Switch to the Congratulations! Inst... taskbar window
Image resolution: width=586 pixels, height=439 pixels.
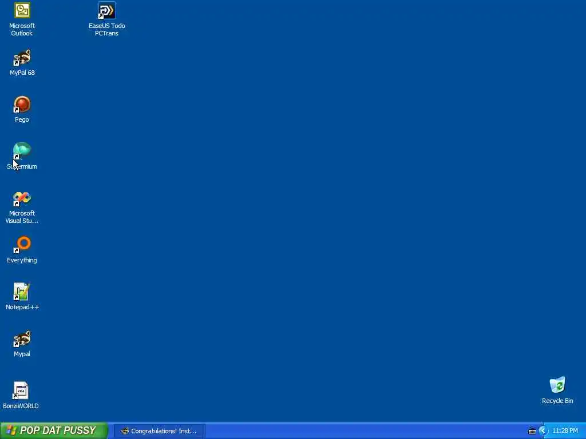click(159, 431)
